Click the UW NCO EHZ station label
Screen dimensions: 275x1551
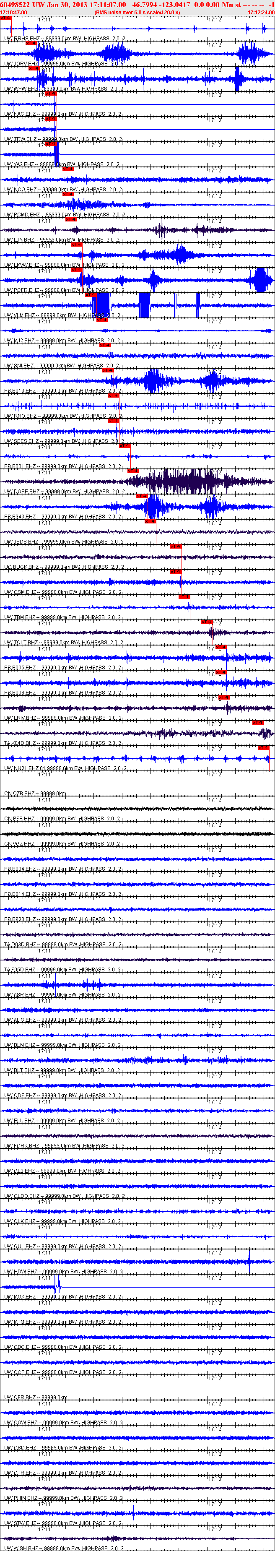click(x=63, y=190)
